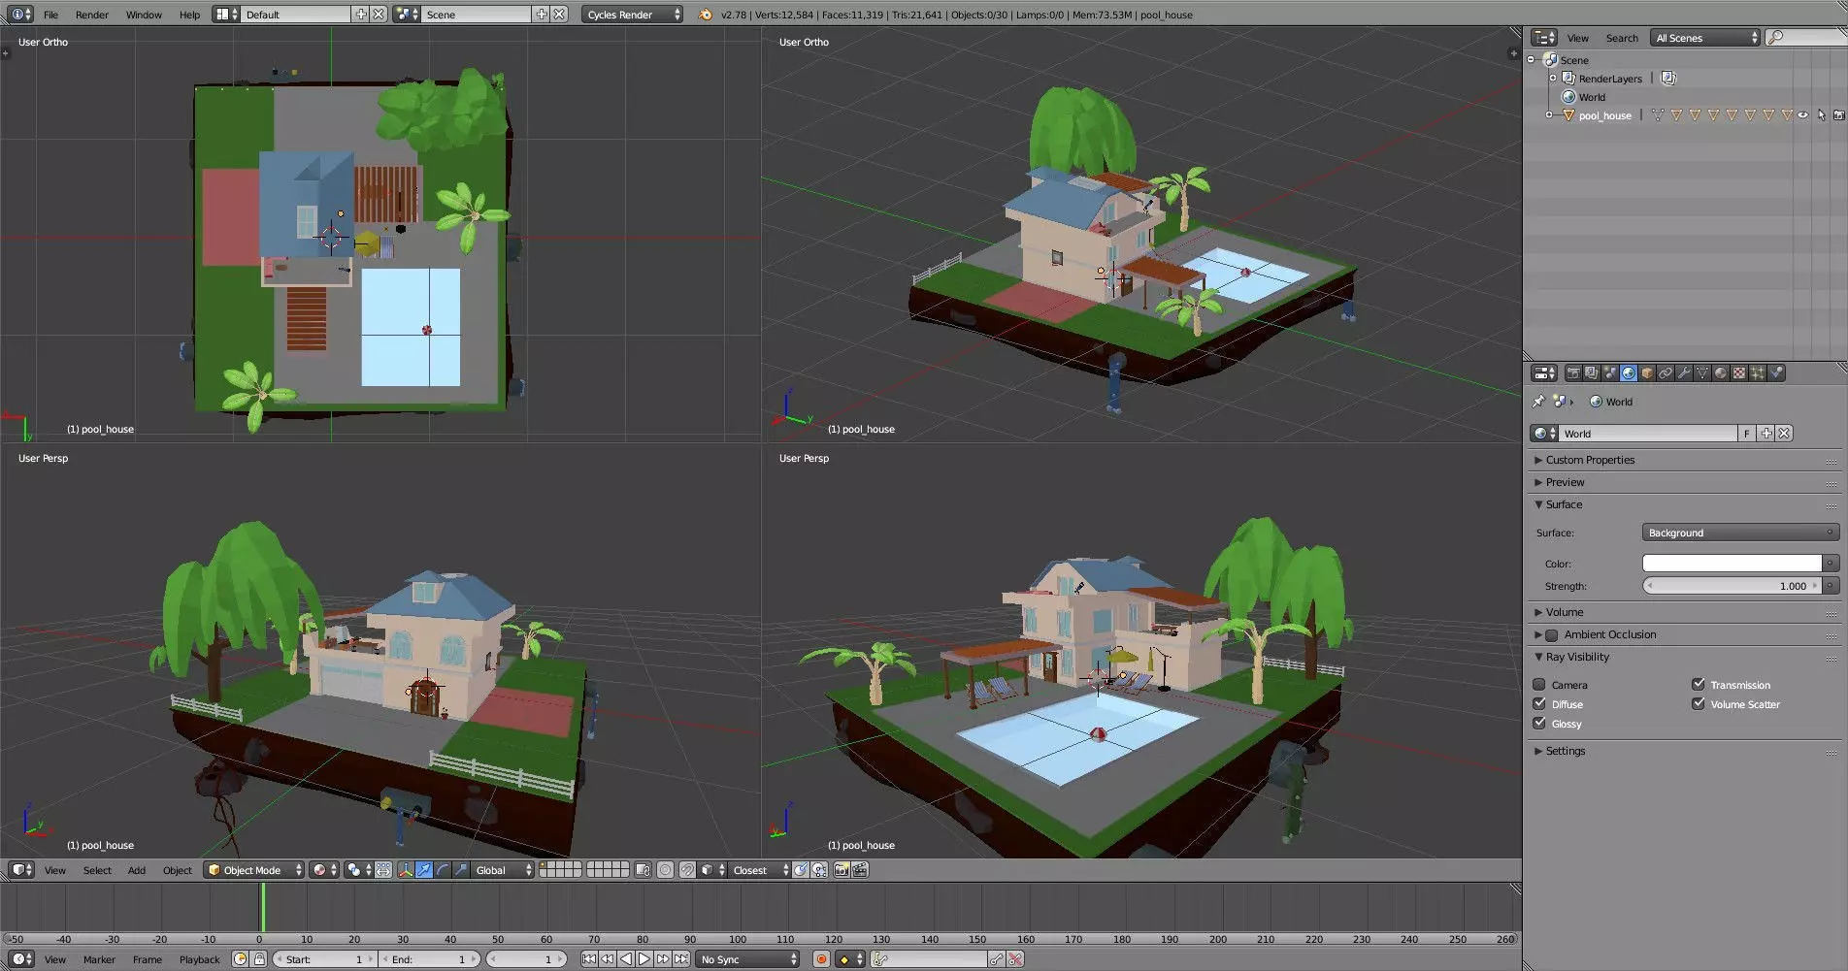Open the No Sync playback dropdown

coord(747,959)
